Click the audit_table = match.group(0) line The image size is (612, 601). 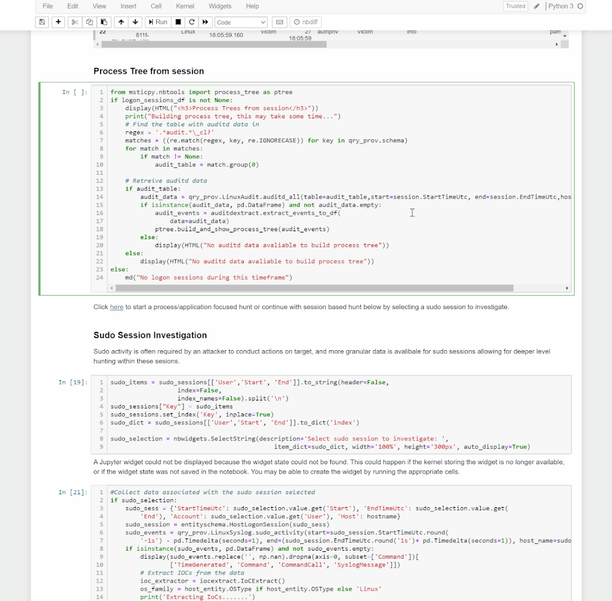pos(207,165)
